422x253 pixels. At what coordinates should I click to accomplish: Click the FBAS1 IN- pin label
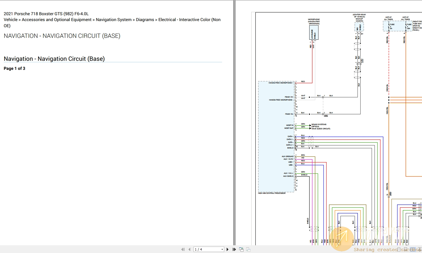point(289,114)
